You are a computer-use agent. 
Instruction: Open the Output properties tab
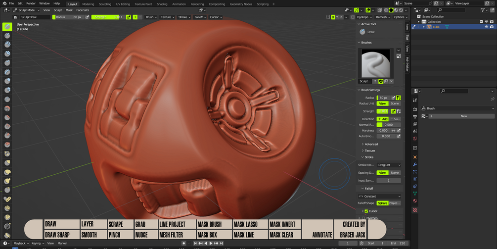(x=415, y=116)
